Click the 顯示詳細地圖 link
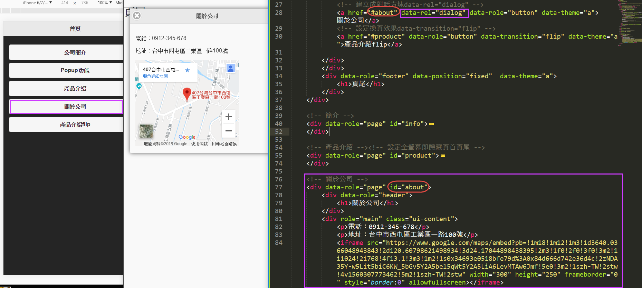Viewport: 642px width, 288px height. (155, 76)
